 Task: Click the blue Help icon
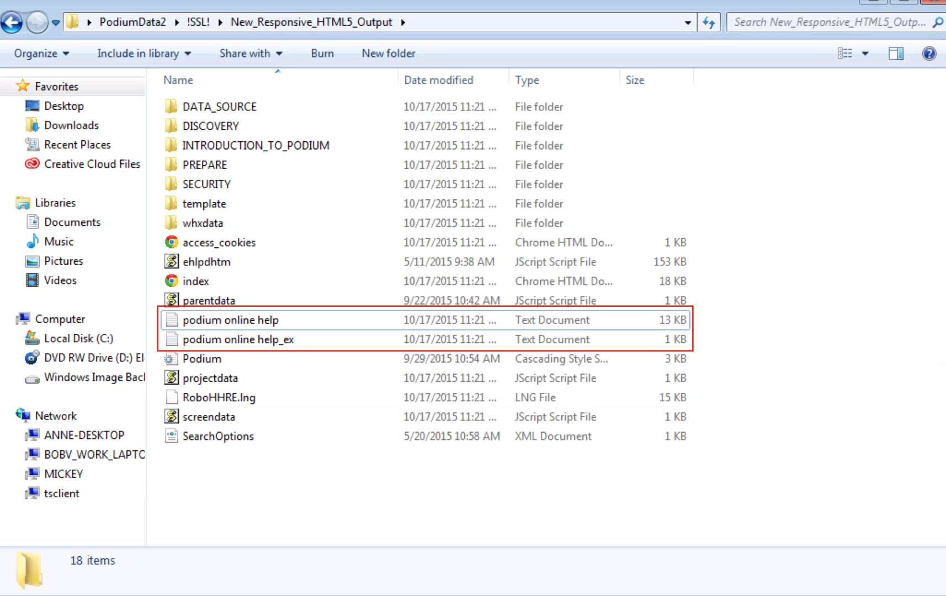[929, 54]
